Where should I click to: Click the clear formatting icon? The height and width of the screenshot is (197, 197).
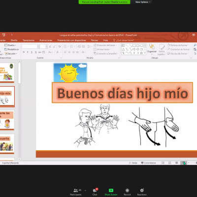point(60,47)
